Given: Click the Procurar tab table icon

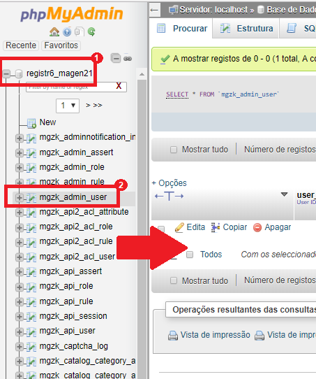Looking at the screenshot, I should coord(161,28).
